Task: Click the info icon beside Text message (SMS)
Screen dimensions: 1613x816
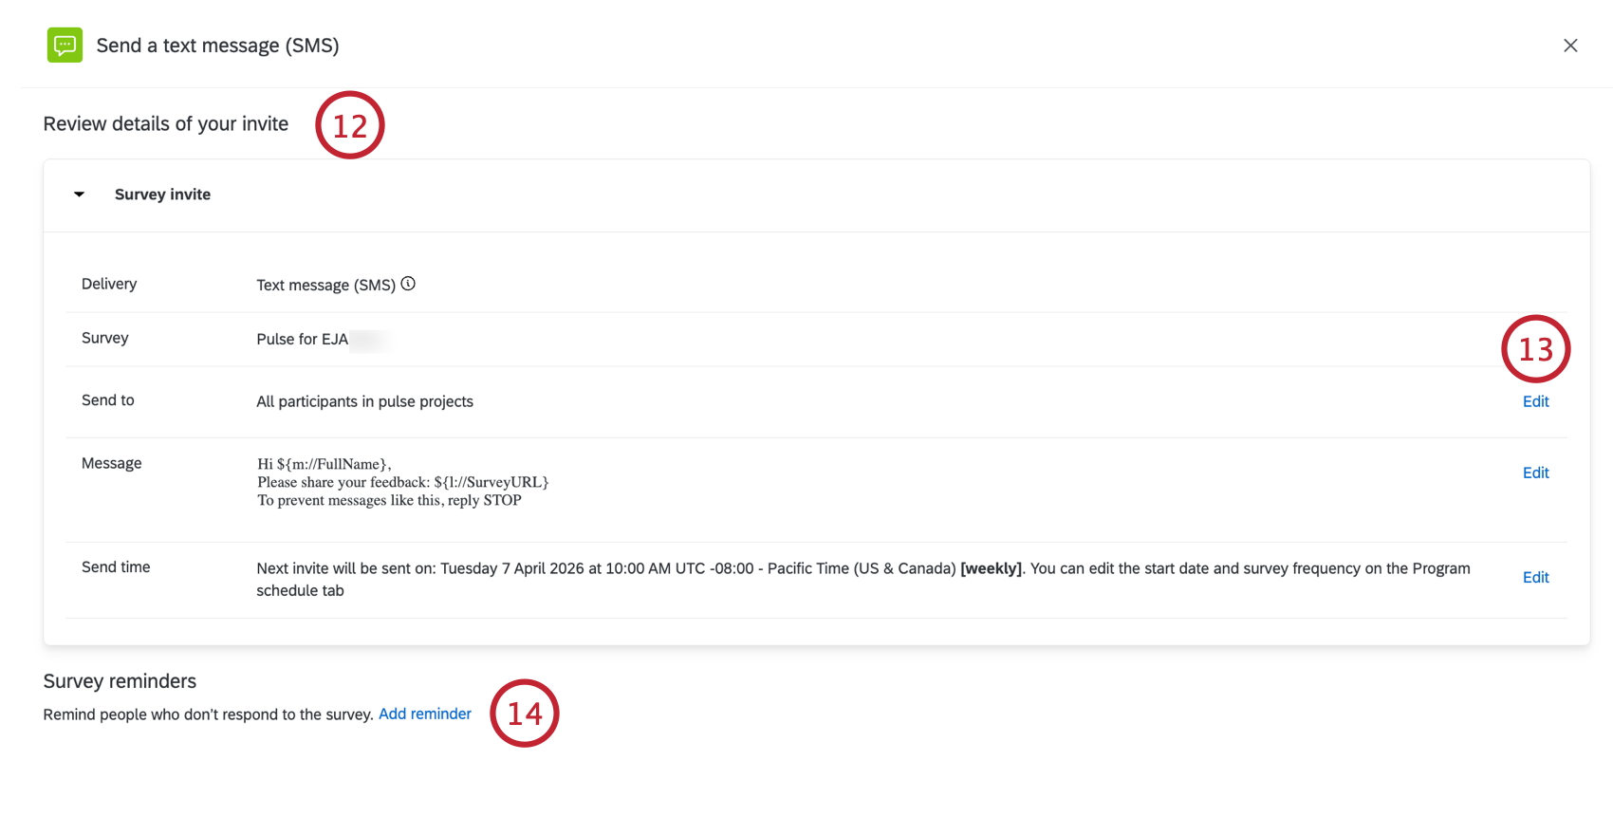Action: (408, 284)
